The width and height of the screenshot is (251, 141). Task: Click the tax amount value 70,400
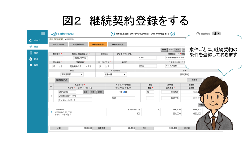pos(131,128)
